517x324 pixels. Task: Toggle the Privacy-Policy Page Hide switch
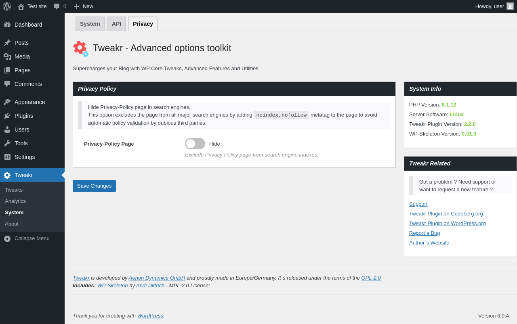195,144
